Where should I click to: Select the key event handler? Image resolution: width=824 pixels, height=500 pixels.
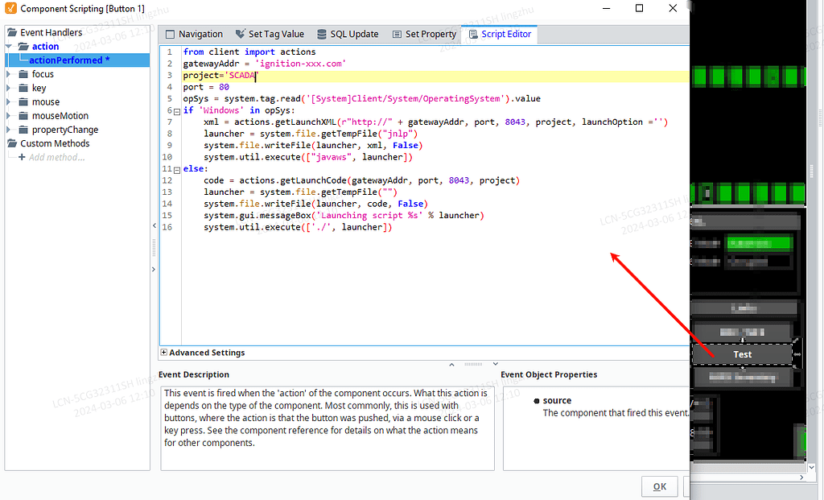coord(39,87)
